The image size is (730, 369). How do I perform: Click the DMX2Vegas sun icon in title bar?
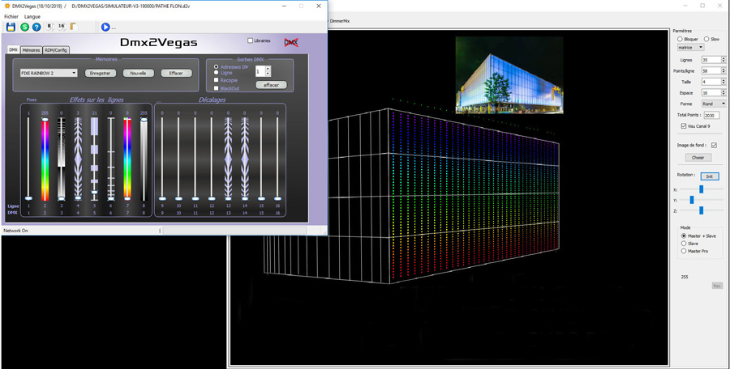click(7, 6)
